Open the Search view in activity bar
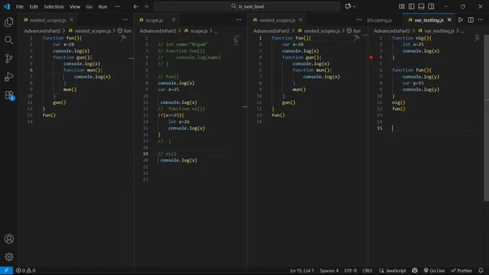Viewport: 489px width, 275px height. (x=9, y=40)
